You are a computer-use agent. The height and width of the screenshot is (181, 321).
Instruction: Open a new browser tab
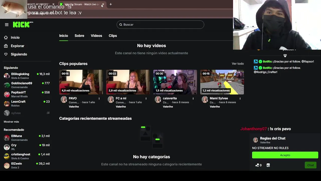point(111,4)
